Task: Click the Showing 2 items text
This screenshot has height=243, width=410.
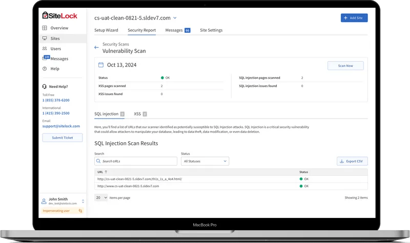Action: point(356,197)
